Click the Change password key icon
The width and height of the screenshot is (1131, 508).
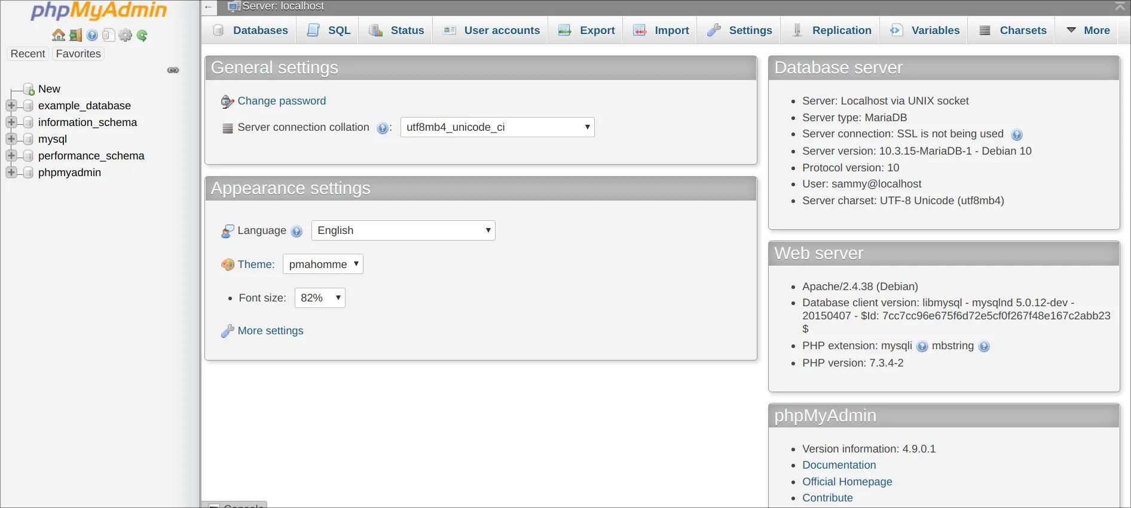pos(227,101)
